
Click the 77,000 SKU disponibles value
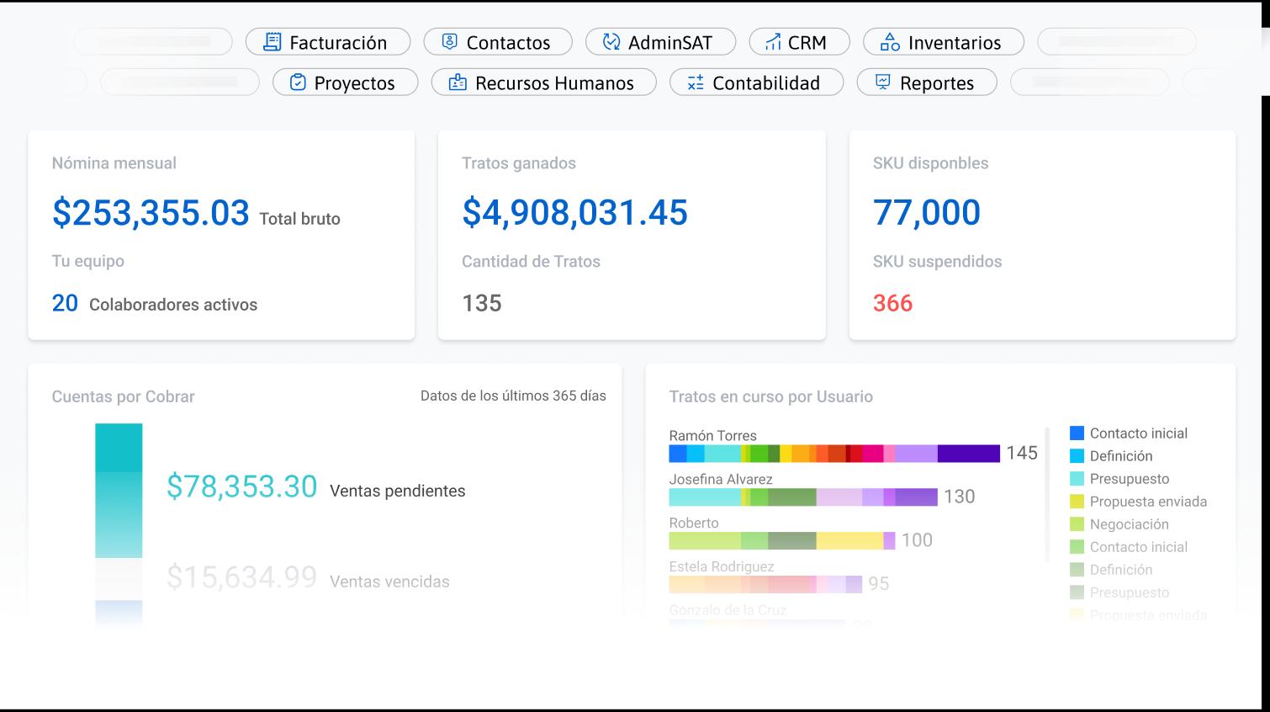click(x=927, y=213)
